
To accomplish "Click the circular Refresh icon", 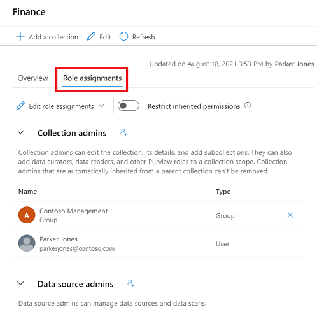I will pos(123,36).
